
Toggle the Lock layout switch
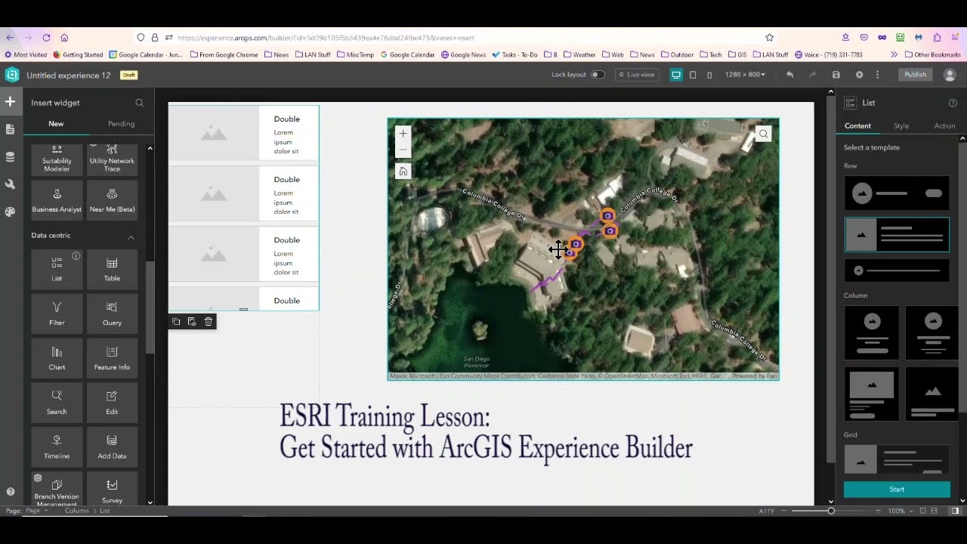[x=598, y=75]
